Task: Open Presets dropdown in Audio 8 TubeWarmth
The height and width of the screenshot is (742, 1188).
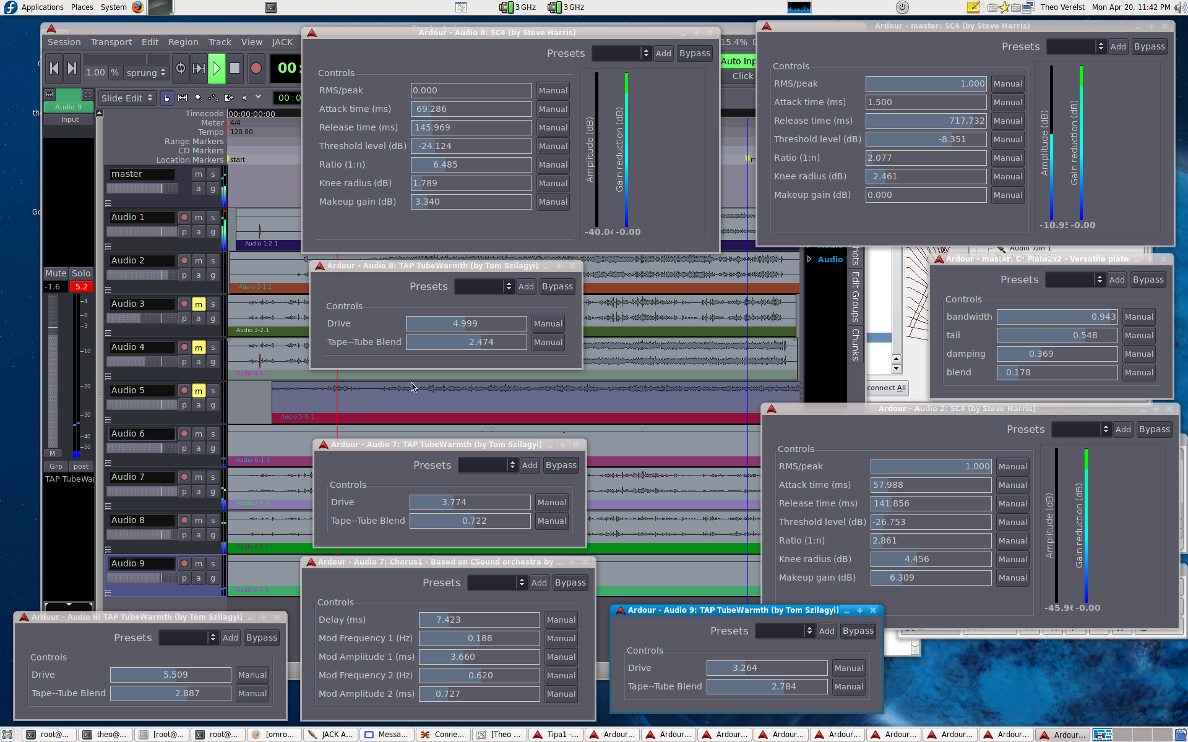Action: 484,287
